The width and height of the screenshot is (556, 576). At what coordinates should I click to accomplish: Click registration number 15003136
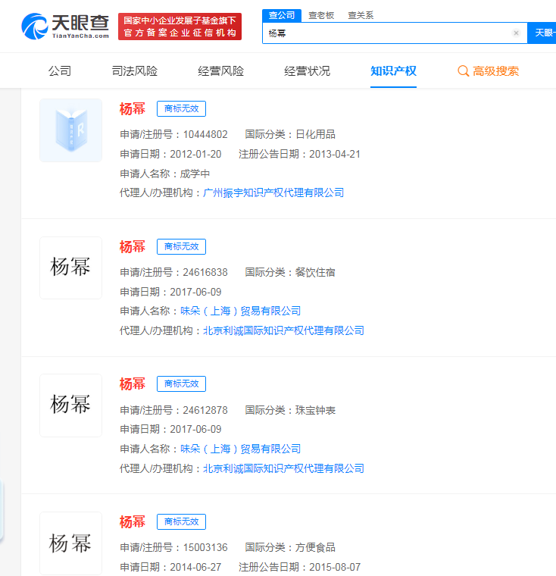[x=205, y=547]
